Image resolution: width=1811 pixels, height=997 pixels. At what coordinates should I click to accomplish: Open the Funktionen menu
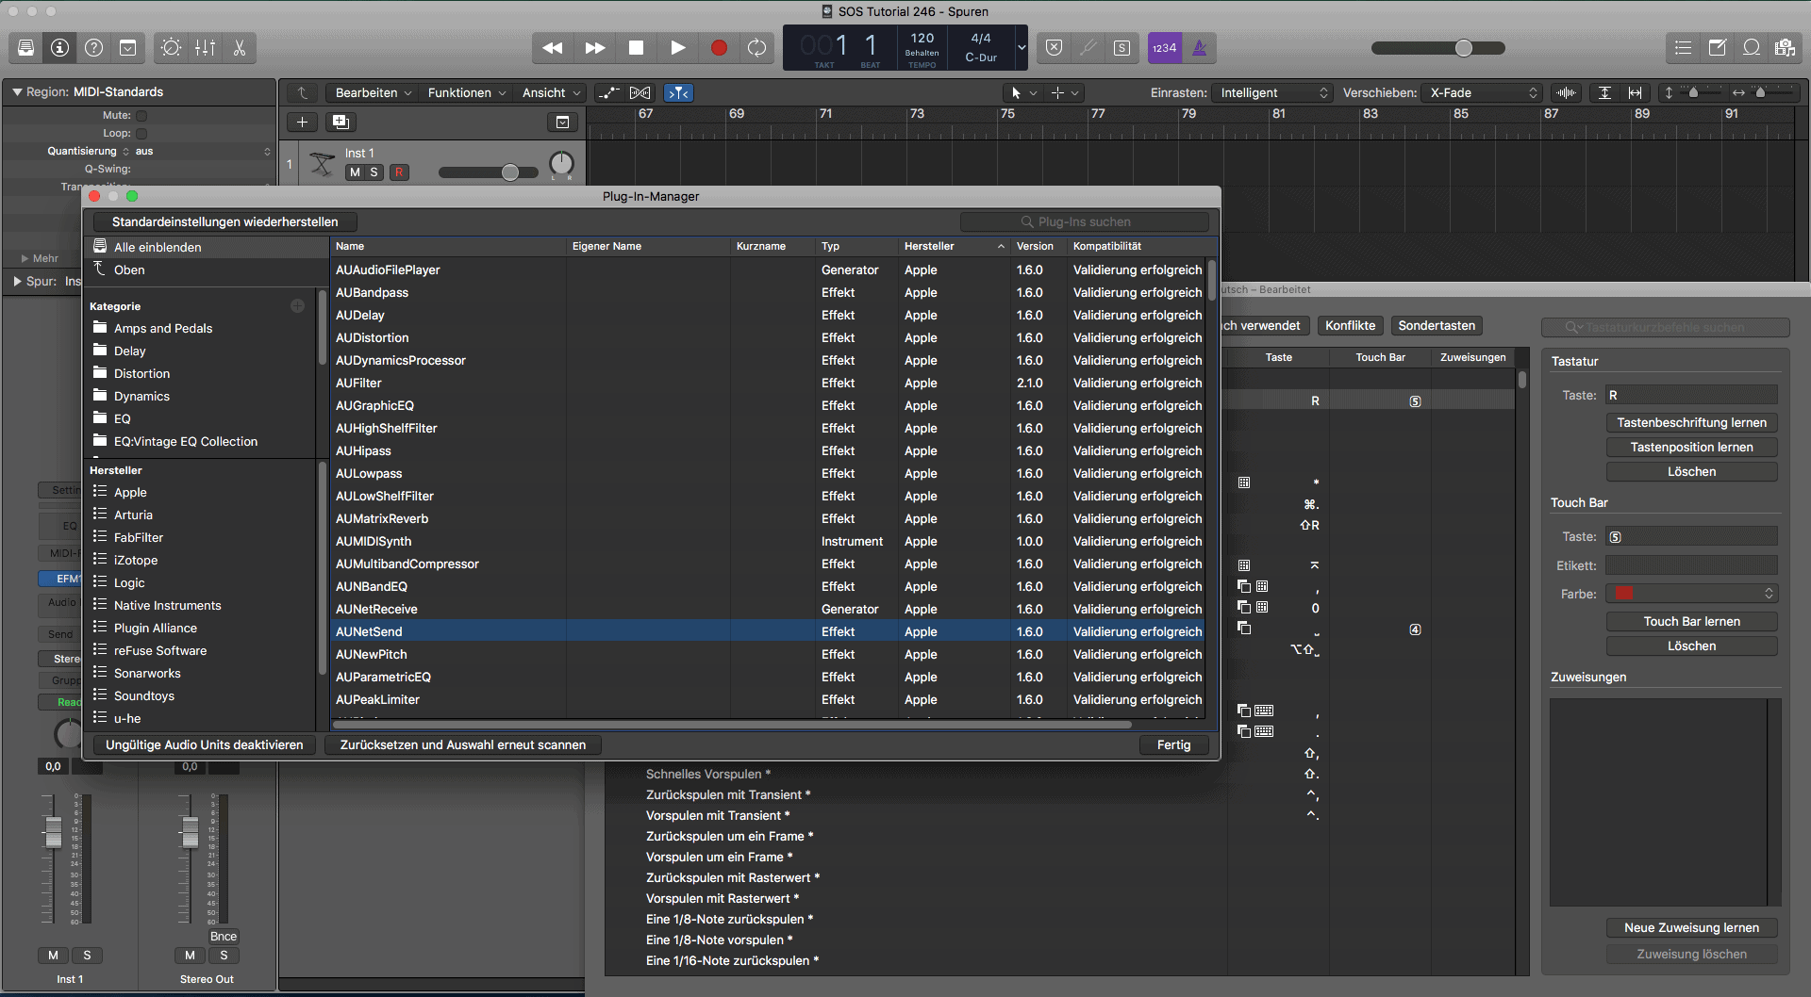pos(465,92)
